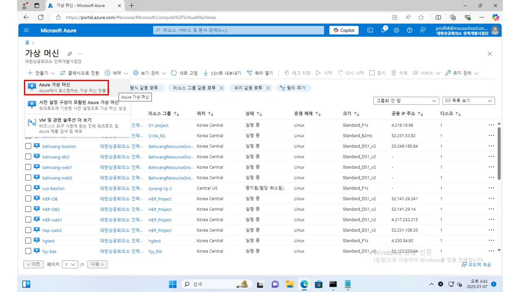Open the terminal app on the taskbar
Viewport: 520px width, 292px height.
click(x=333, y=284)
